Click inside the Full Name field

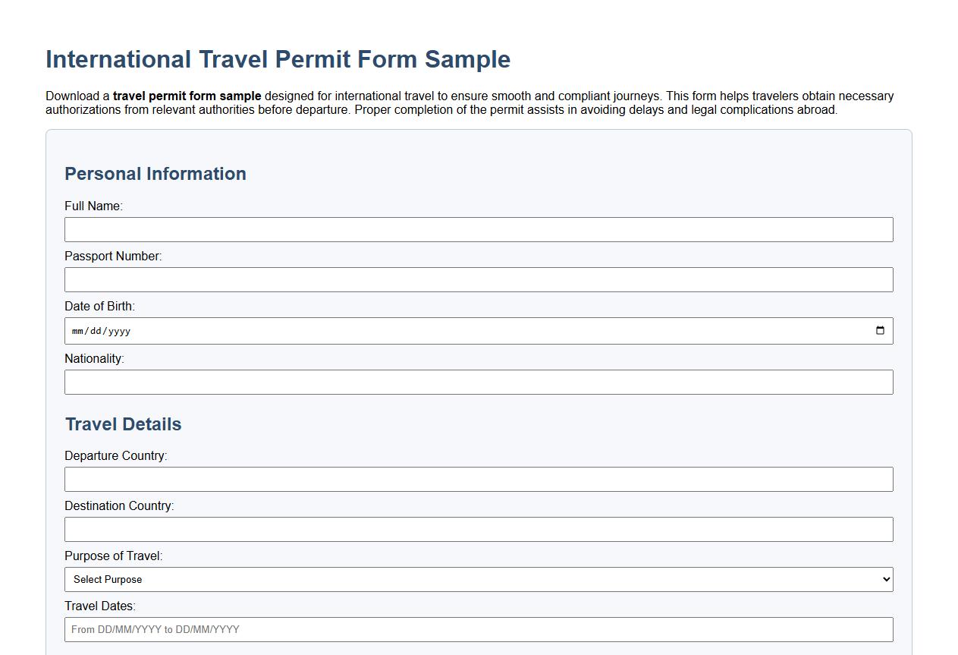coord(479,229)
